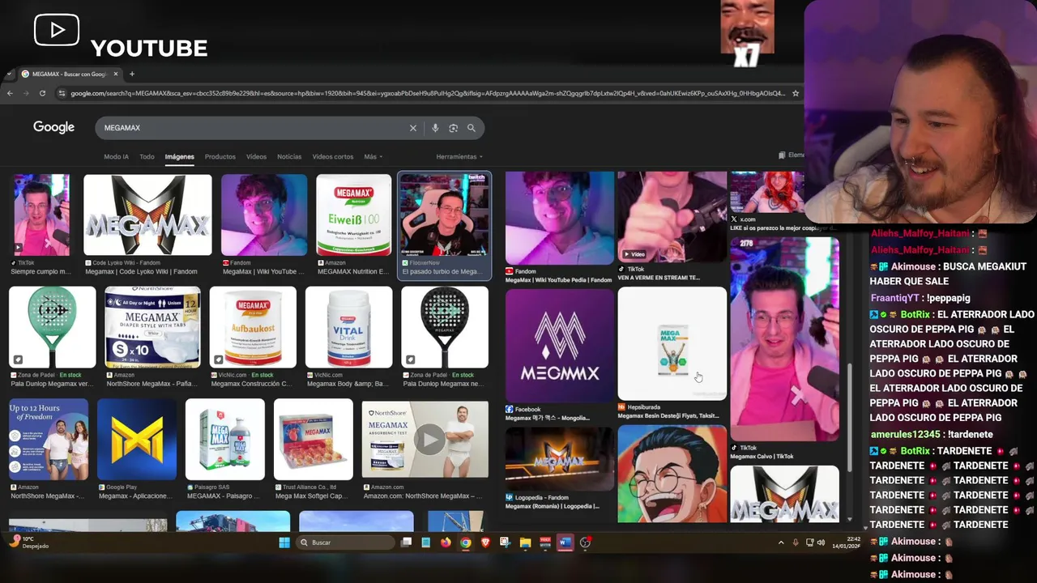Switch to Todo results tab
This screenshot has width=1037, height=583.
pyautogui.click(x=147, y=156)
